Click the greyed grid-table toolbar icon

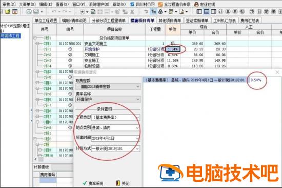tap(100, 12)
